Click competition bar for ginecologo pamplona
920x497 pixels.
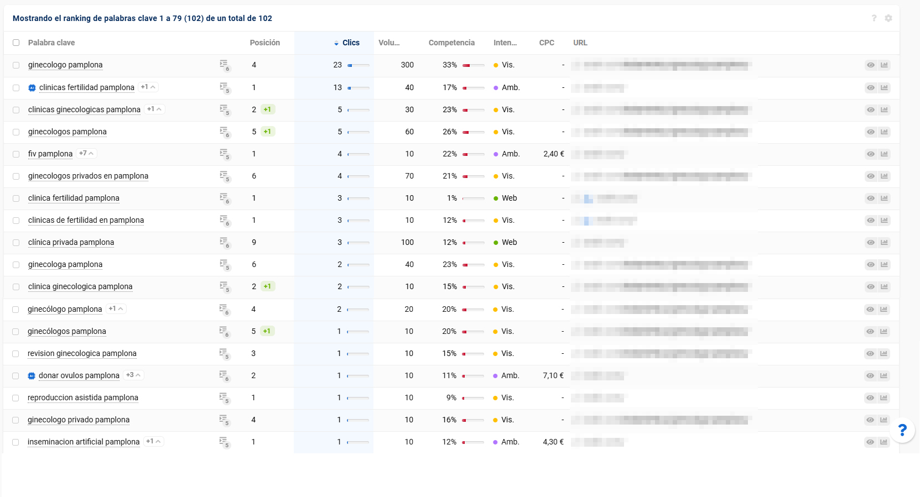473,65
